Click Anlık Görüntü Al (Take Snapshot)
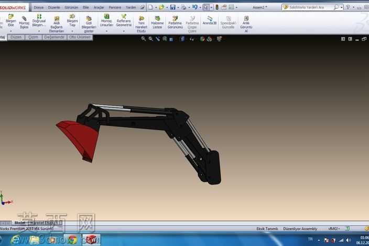Viewport: 369px width, 246px height. [246, 25]
